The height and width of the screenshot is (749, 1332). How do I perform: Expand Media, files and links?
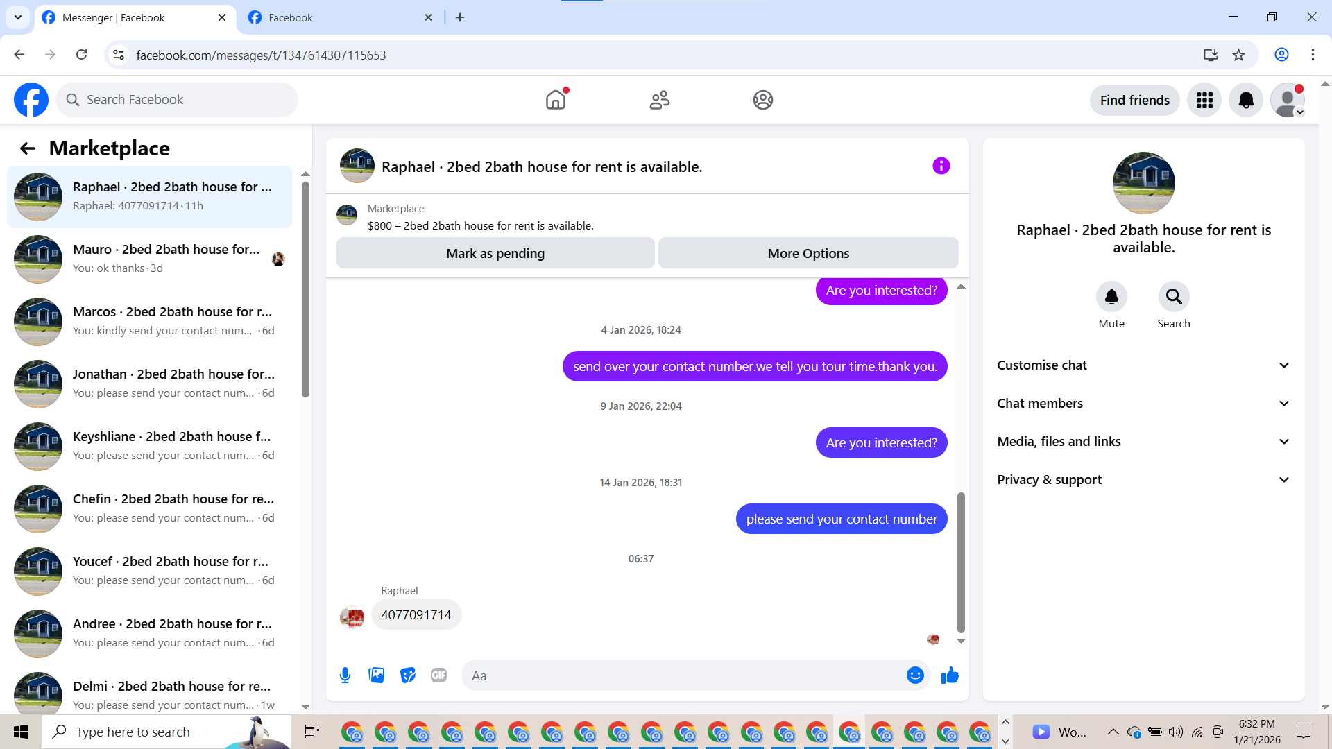tap(1143, 442)
